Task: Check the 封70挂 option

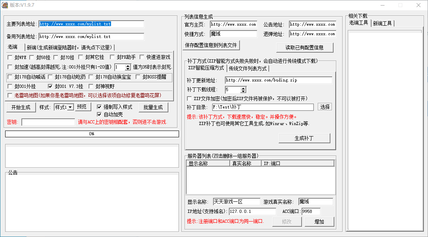Action: point(56,57)
